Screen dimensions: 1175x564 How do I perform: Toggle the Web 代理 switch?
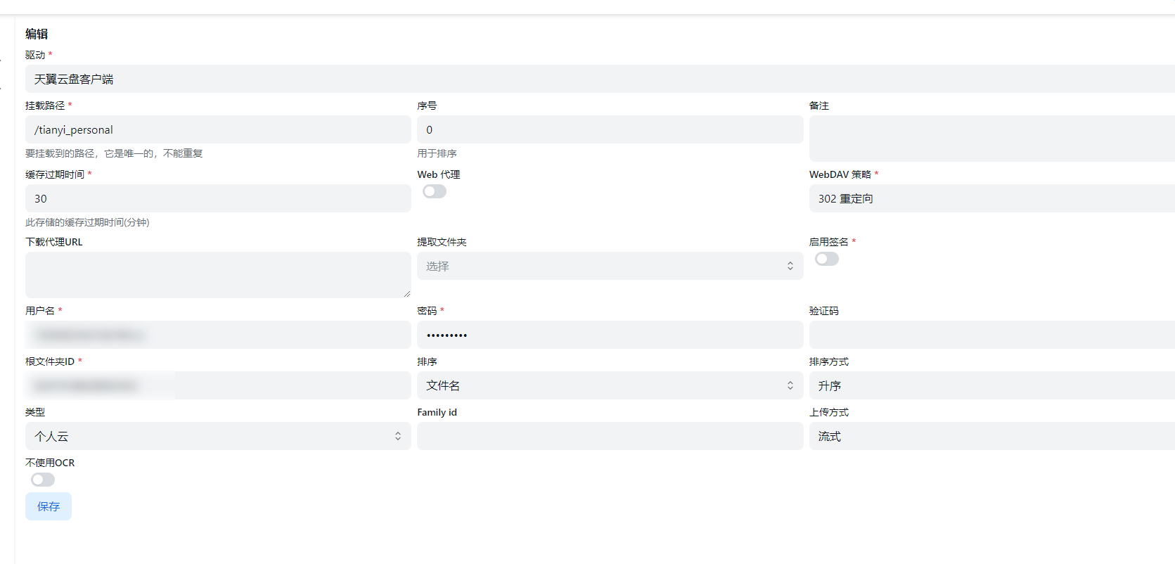point(434,191)
